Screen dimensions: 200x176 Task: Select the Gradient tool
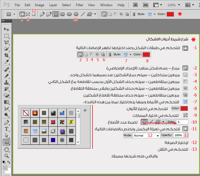click(7, 102)
